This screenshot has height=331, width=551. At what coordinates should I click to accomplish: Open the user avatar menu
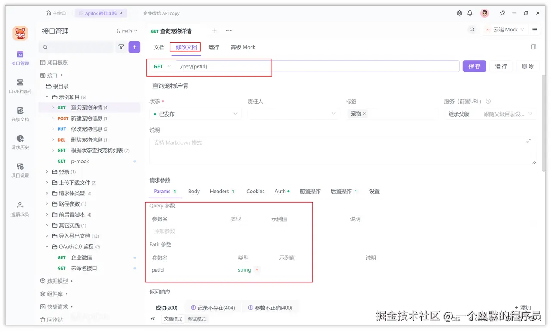[485, 13]
